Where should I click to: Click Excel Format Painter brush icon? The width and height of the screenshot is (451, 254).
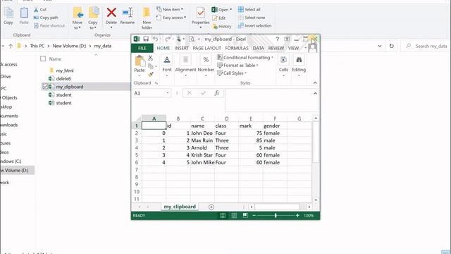pos(150,75)
